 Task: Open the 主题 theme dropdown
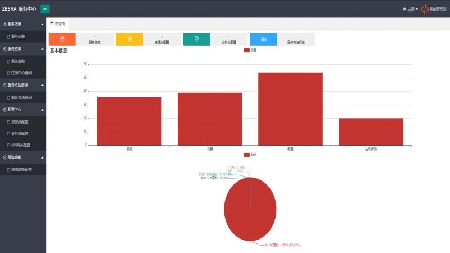[411, 9]
